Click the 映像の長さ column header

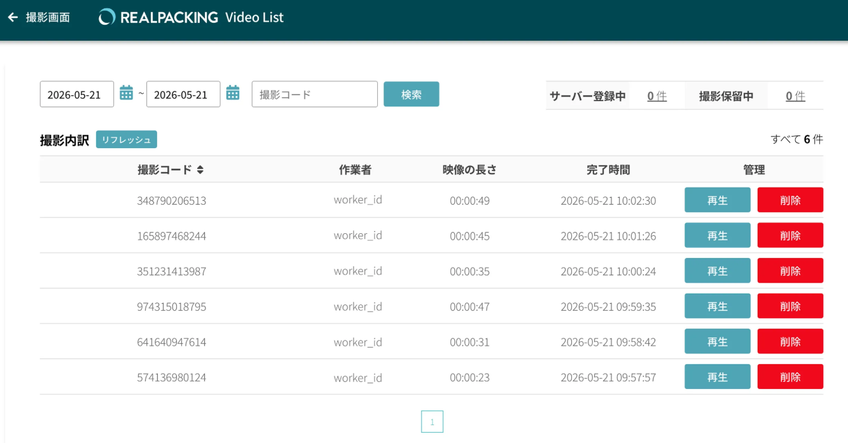click(469, 170)
